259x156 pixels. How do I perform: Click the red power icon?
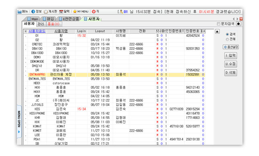pos(94,12)
